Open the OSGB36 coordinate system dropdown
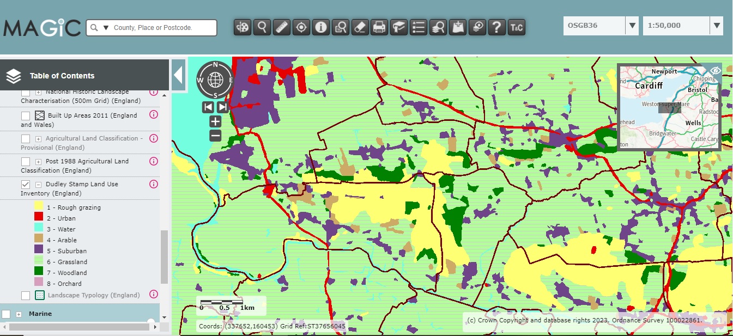This screenshot has width=733, height=336. point(632,26)
